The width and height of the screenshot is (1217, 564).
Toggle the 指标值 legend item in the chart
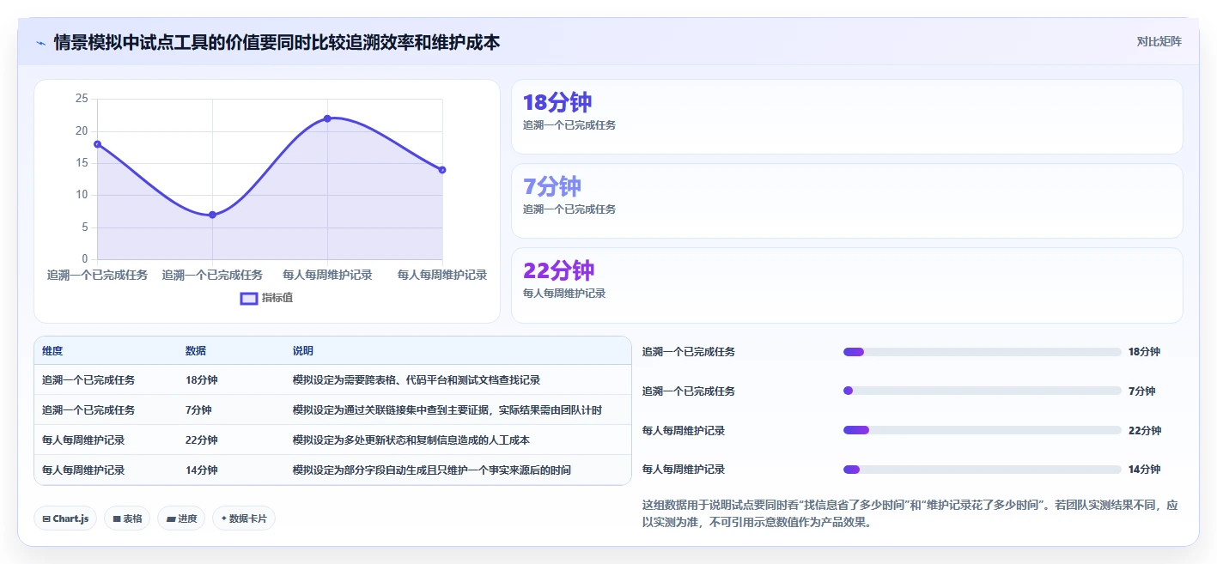point(266,298)
